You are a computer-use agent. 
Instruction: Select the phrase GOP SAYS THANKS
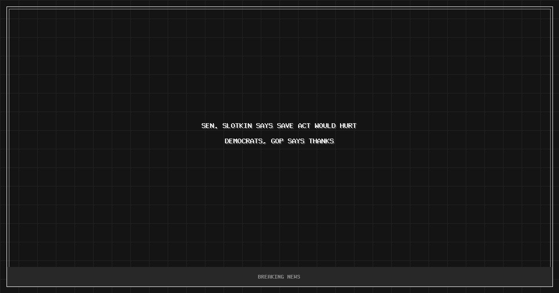[x=302, y=141]
